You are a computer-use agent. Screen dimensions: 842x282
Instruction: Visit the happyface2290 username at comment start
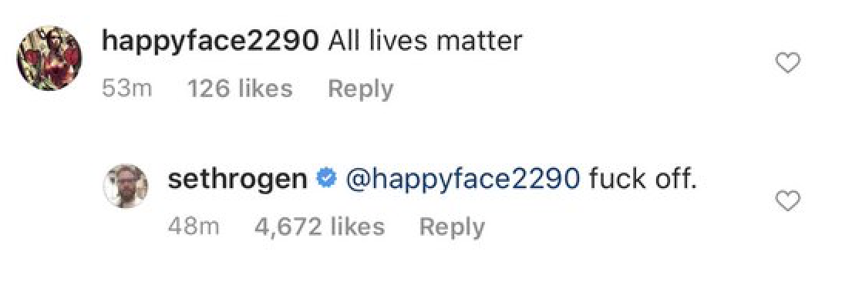210,42
